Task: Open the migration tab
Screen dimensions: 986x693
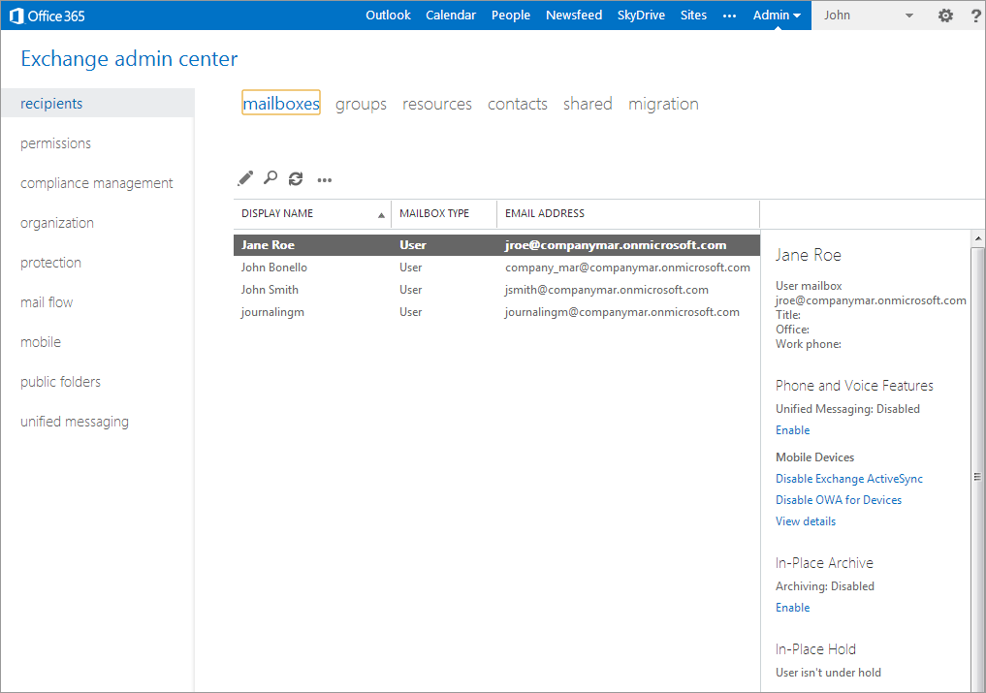Action: [x=663, y=103]
